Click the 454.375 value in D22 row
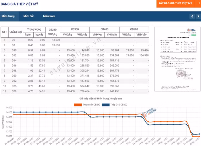201x146 pixels. pyautogui.click(x=114, y=81)
